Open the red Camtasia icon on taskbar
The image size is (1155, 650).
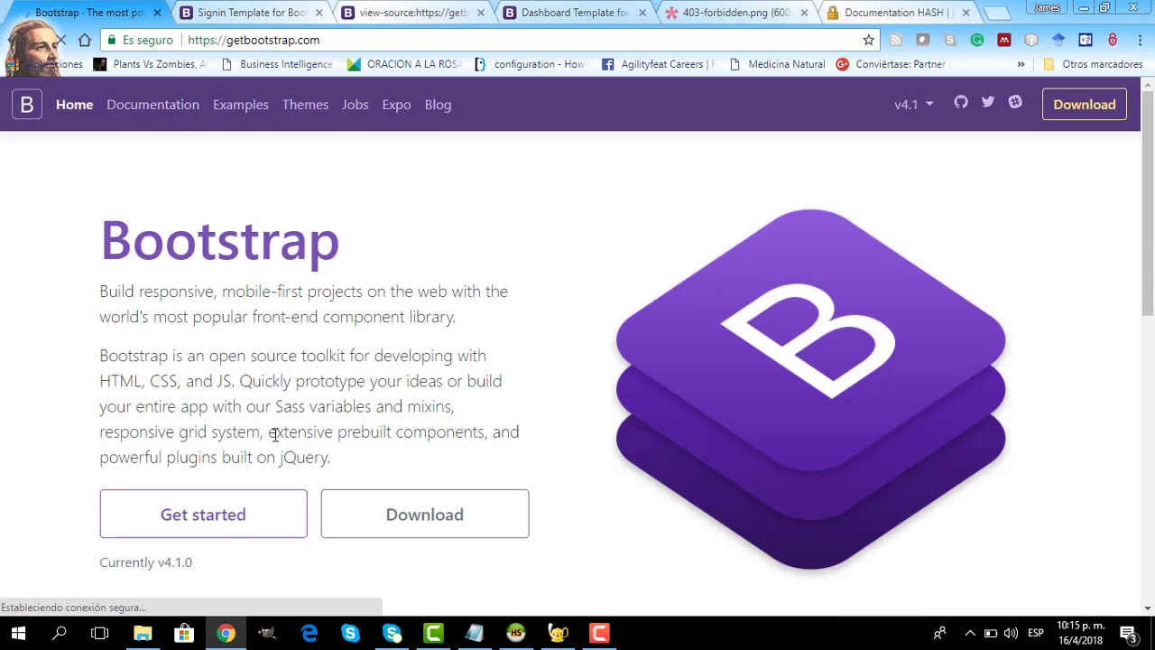[x=599, y=633]
